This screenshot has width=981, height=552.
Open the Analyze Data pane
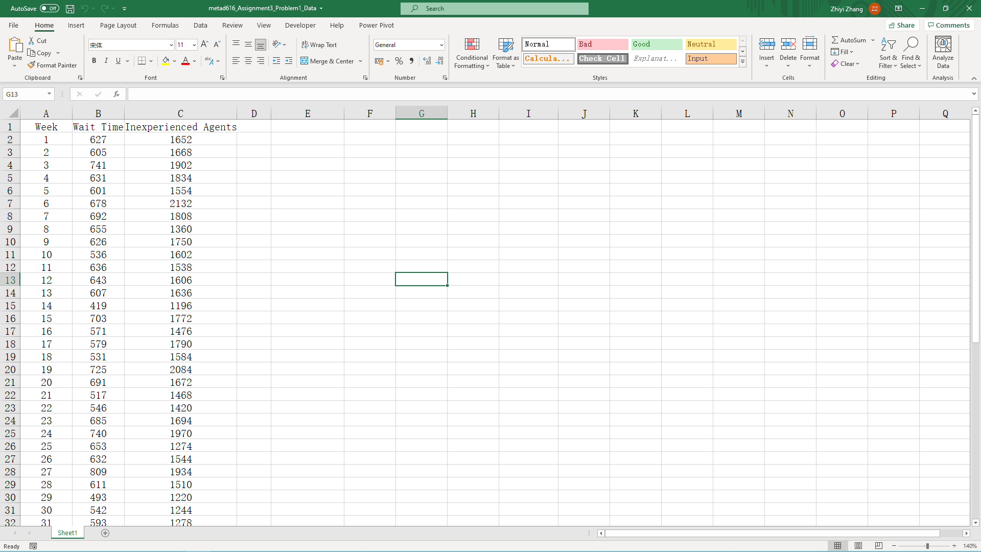[x=943, y=52]
